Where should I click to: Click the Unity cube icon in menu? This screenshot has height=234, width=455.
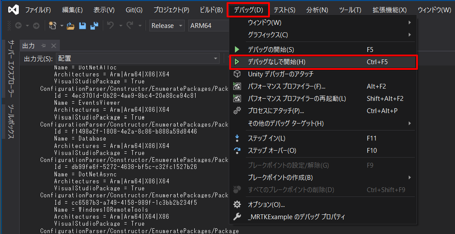(237, 74)
